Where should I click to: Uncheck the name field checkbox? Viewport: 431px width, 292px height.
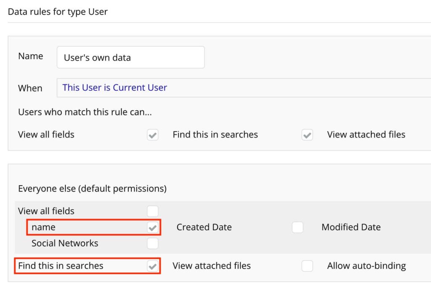pyautogui.click(x=152, y=227)
